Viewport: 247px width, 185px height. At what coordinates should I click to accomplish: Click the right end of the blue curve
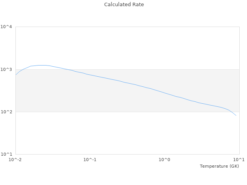(x=236, y=115)
